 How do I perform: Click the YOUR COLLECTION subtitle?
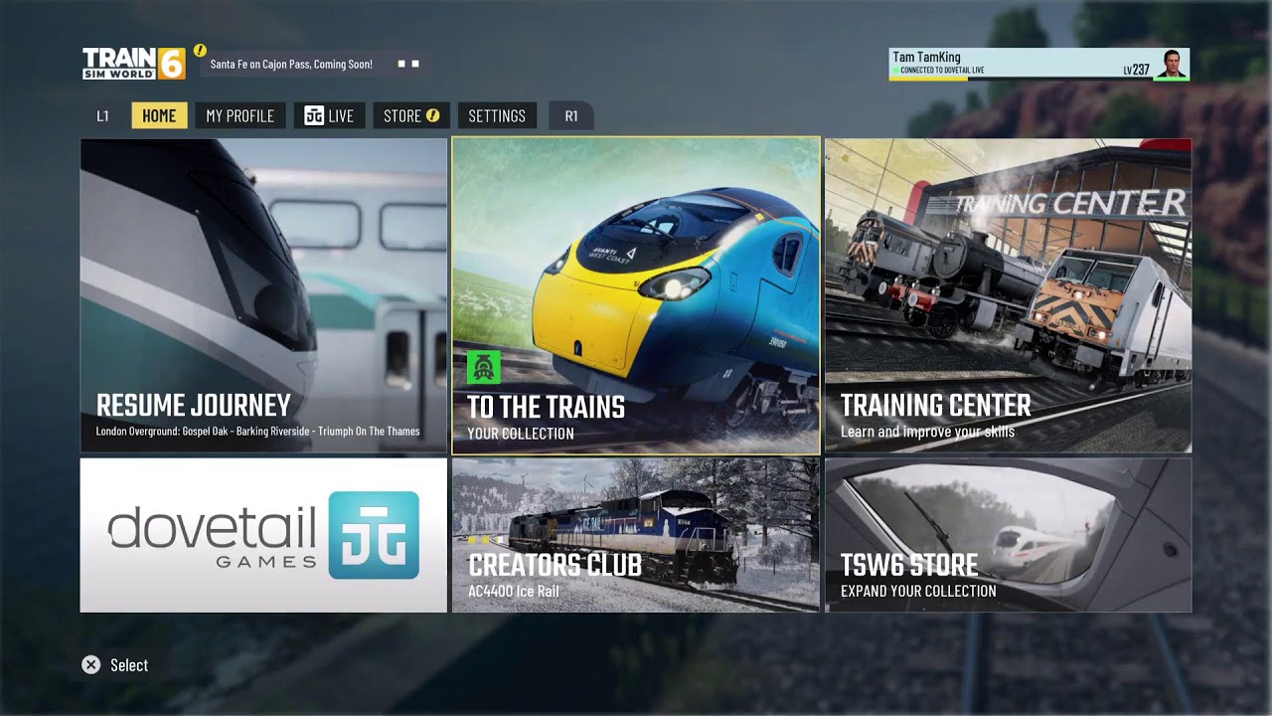click(x=521, y=434)
